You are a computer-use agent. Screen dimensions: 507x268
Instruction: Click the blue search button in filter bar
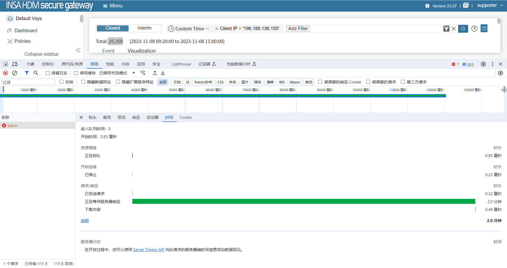[x=463, y=29]
